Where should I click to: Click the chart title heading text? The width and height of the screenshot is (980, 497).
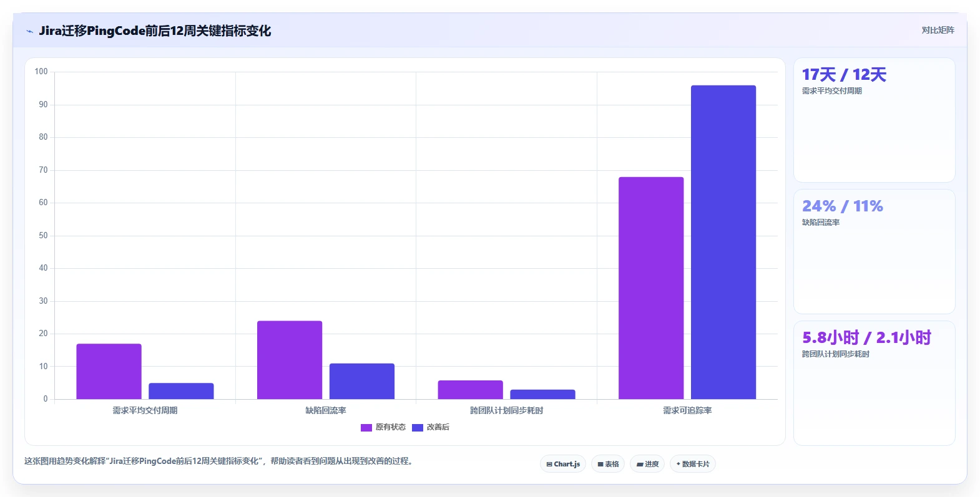tap(155, 31)
